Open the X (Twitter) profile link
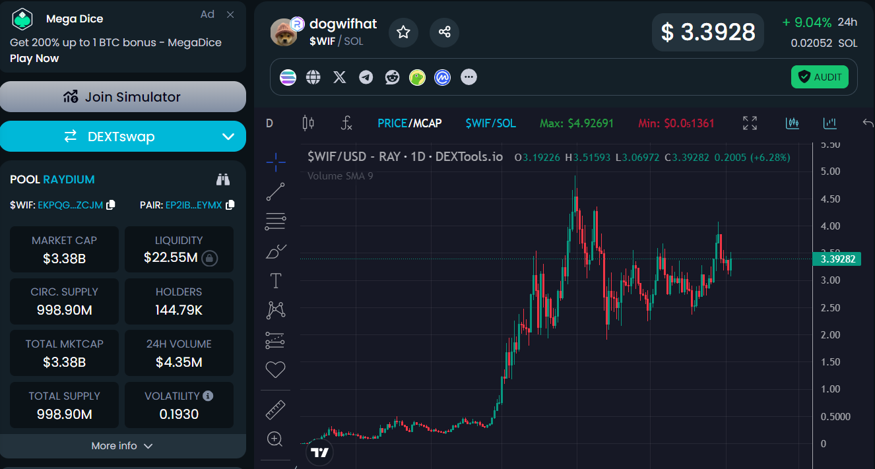875x469 pixels. [339, 77]
